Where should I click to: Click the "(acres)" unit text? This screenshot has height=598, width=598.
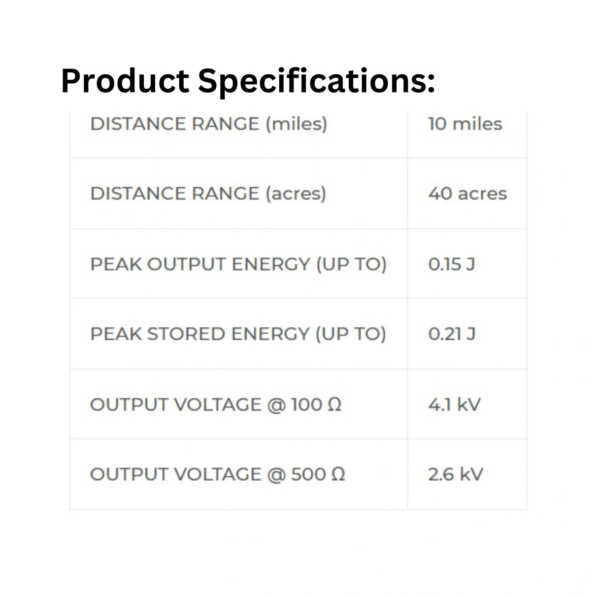pos(296,194)
